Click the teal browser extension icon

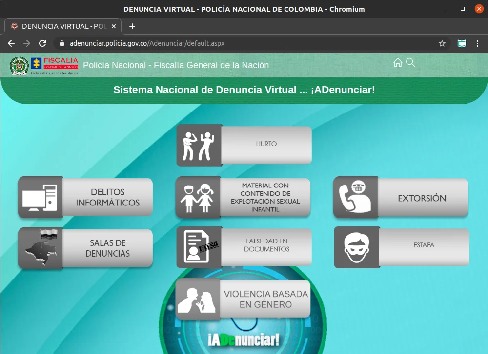tap(462, 43)
